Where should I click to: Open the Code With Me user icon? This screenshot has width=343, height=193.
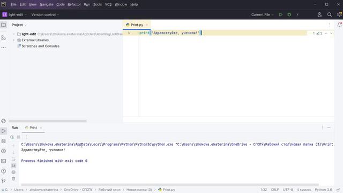319,14
